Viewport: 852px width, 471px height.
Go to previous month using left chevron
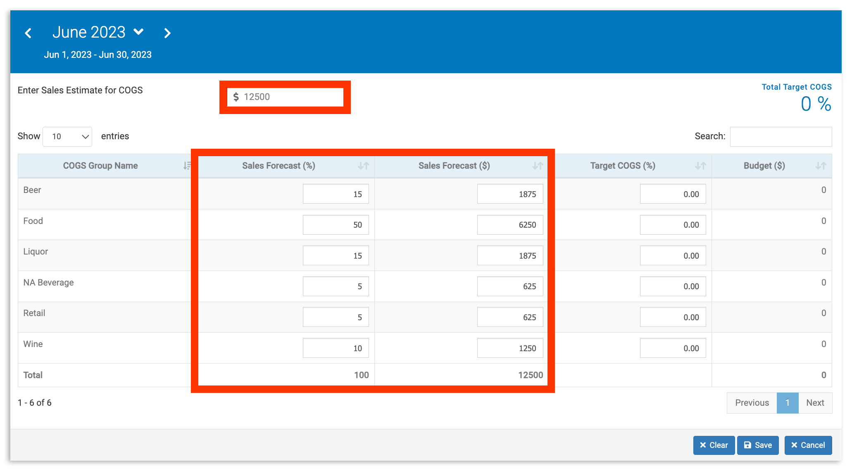tap(28, 33)
